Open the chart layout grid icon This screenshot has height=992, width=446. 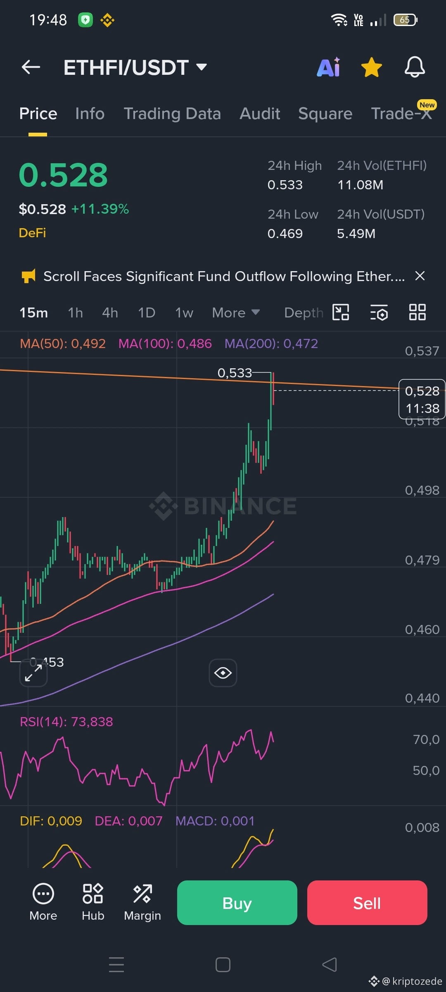point(417,312)
